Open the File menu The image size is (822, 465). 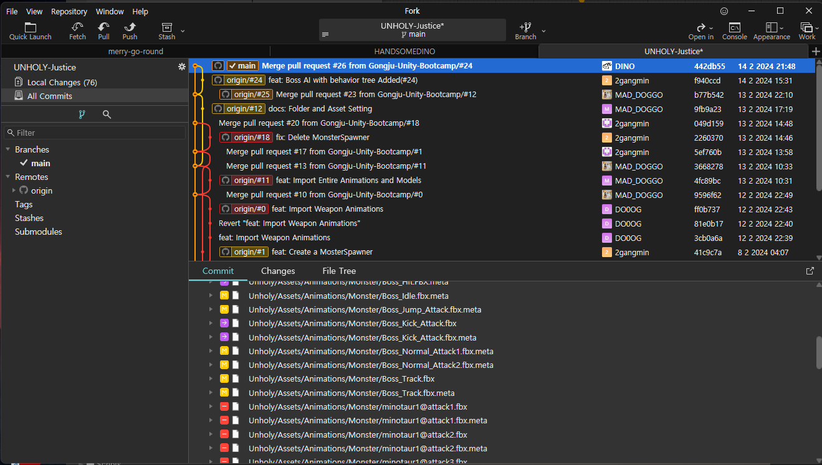tap(12, 11)
